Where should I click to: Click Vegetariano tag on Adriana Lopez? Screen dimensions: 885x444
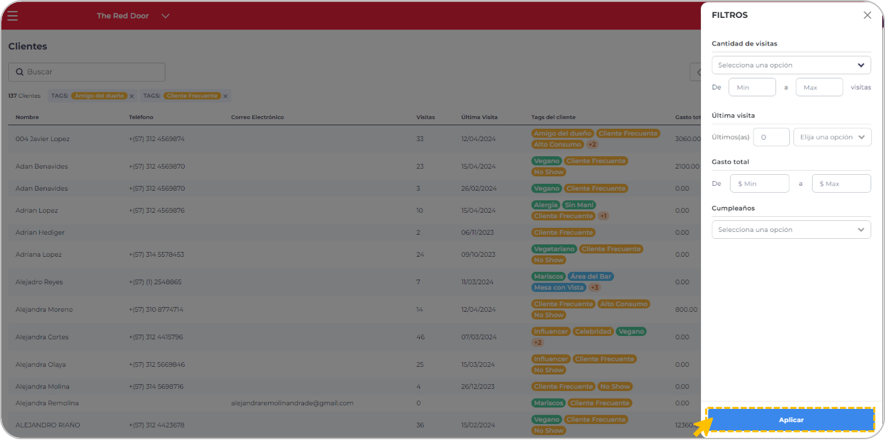(x=553, y=249)
